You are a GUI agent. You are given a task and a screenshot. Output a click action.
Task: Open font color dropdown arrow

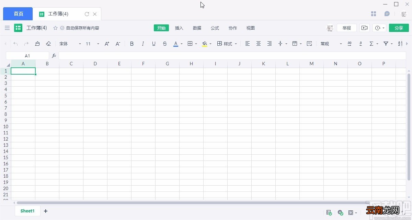[x=182, y=44]
